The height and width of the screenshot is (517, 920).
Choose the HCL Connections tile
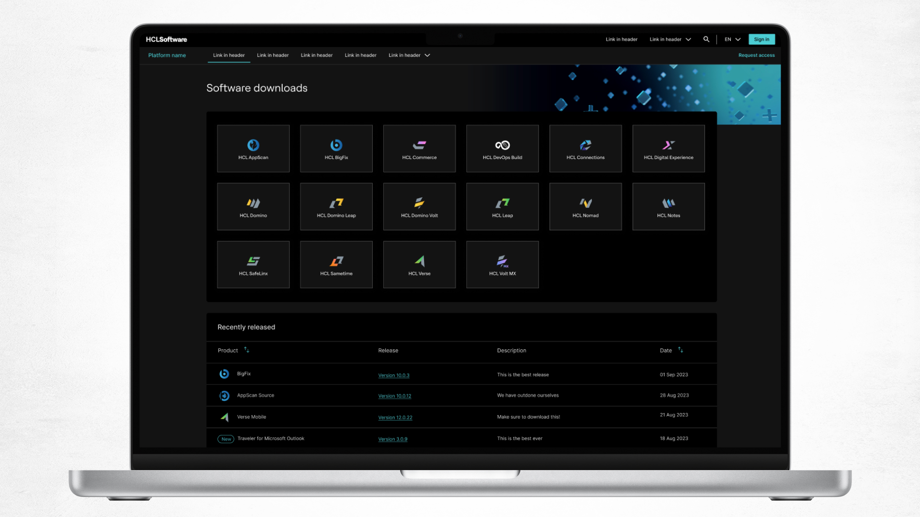click(586, 148)
